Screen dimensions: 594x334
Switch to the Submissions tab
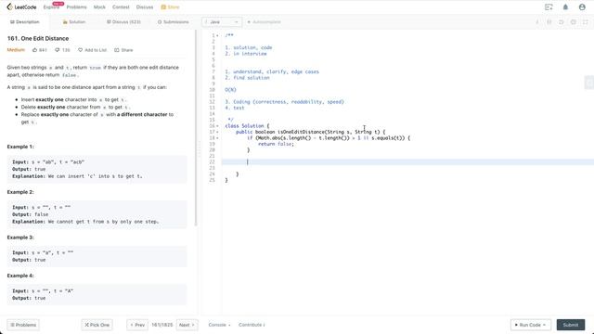pos(174,22)
